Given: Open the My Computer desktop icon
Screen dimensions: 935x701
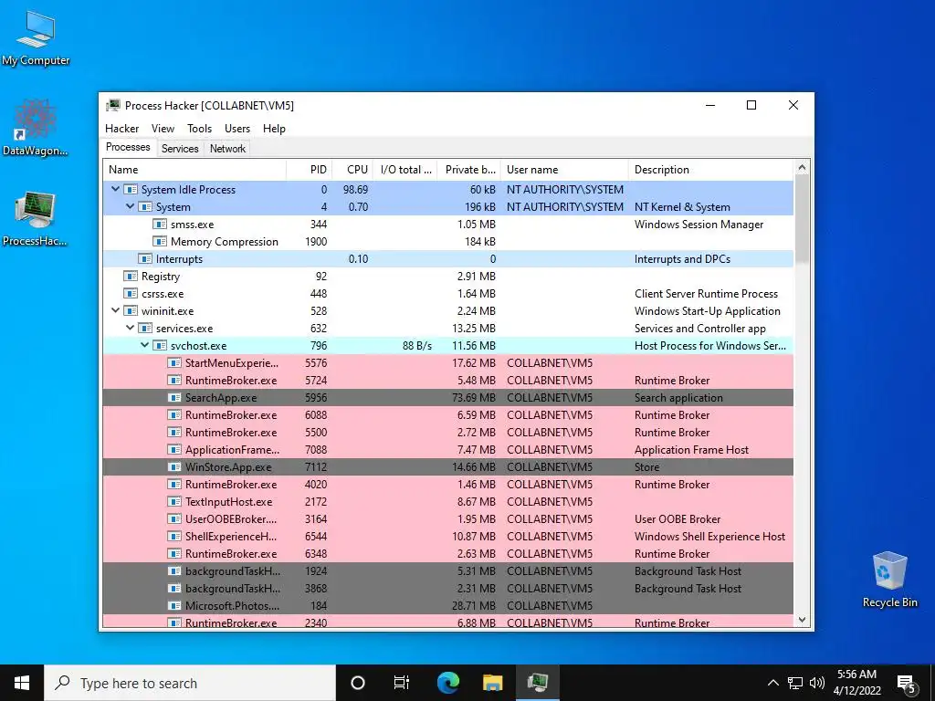Looking at the screenshot, I should tap(36, 38).
